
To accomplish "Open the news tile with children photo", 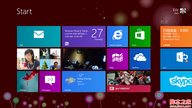I will 129,82.
